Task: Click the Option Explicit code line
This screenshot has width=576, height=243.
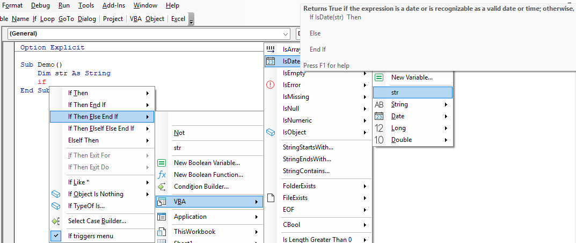Action: [x=53, y=47]
